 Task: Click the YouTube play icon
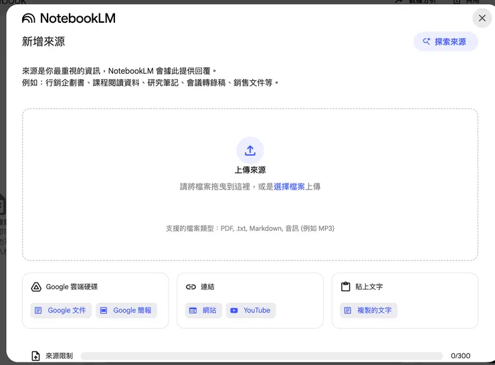click(x=234, y=310)
